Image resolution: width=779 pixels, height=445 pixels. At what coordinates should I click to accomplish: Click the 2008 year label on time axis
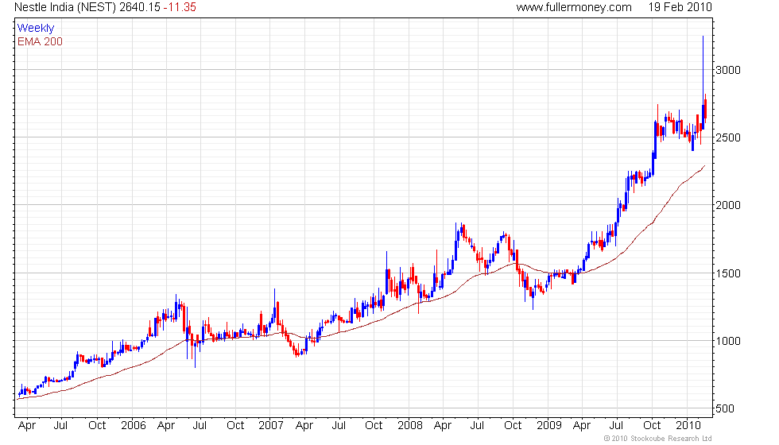[410, 426]
